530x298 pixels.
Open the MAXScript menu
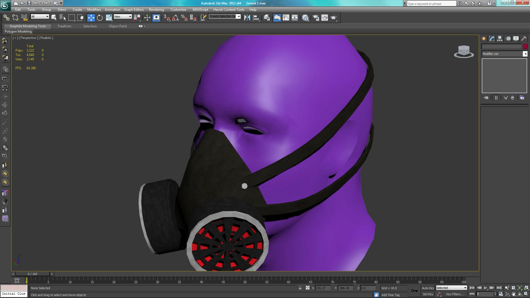coord(200,10)
